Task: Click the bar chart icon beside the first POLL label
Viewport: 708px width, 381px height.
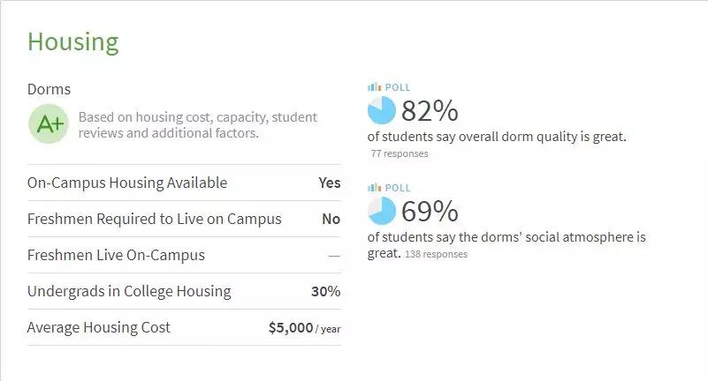Action: click(x=374, y=87)
